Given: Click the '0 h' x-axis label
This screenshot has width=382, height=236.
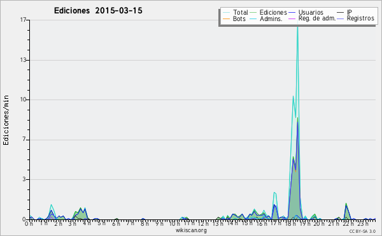Looking at the screenshot, I should tap(29, 224).
